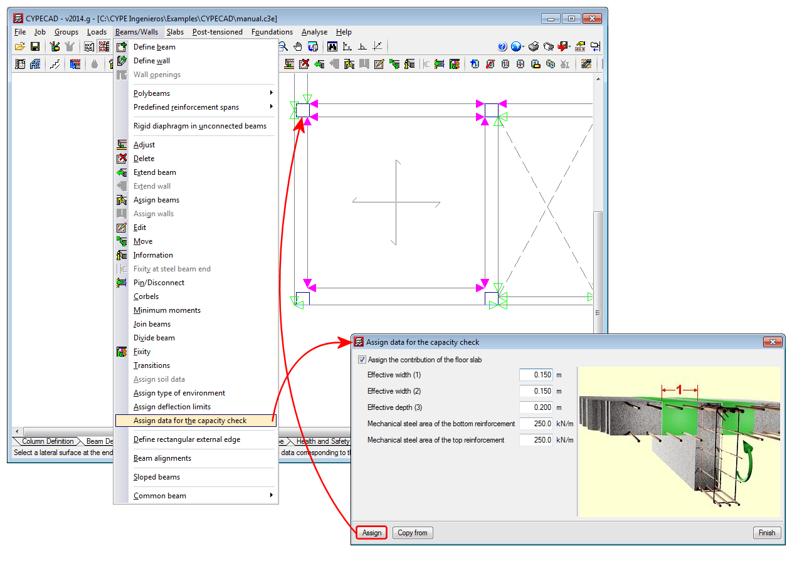The image size is (797, 561).
Task: Choose Define beam from the menu
Action: [154, 47]
